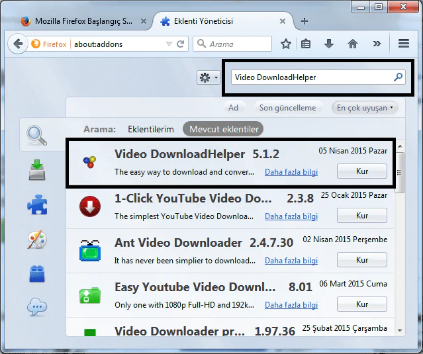
Task: Open the downloads arrow icon
Action: tap(328, 44)
